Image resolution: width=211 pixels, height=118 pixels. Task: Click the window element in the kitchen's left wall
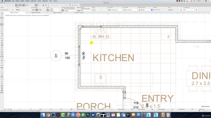tap(79, 56)
